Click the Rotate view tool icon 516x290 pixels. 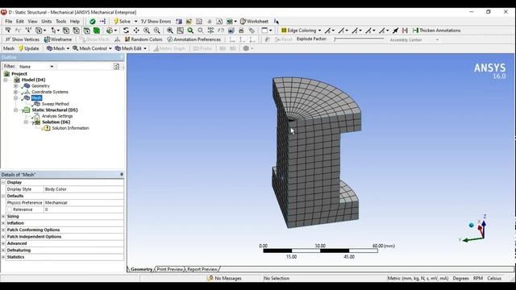click(126, 31)
